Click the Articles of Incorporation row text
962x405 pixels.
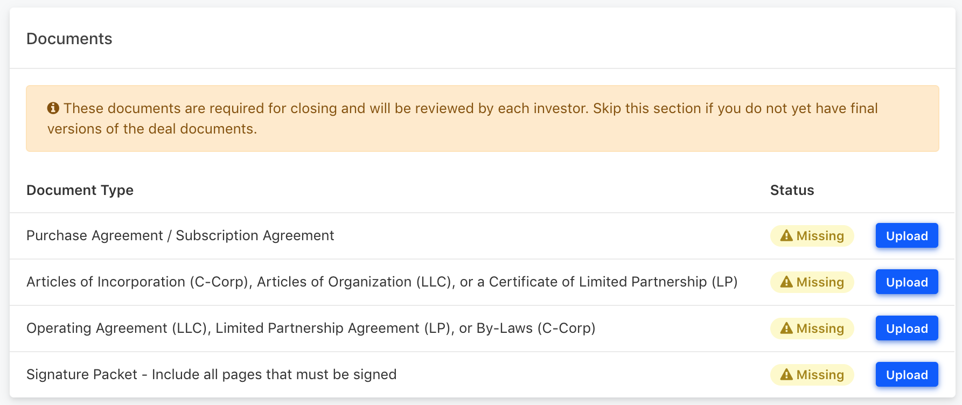[x=382, y=282]
